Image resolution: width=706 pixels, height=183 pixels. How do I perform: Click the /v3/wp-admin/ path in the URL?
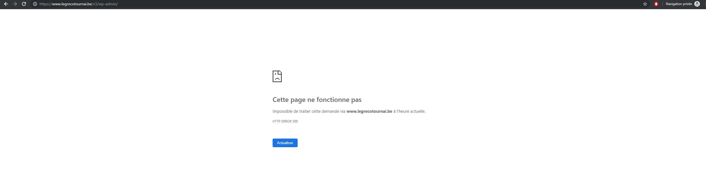pyautogui.click(x=105, y=4)
